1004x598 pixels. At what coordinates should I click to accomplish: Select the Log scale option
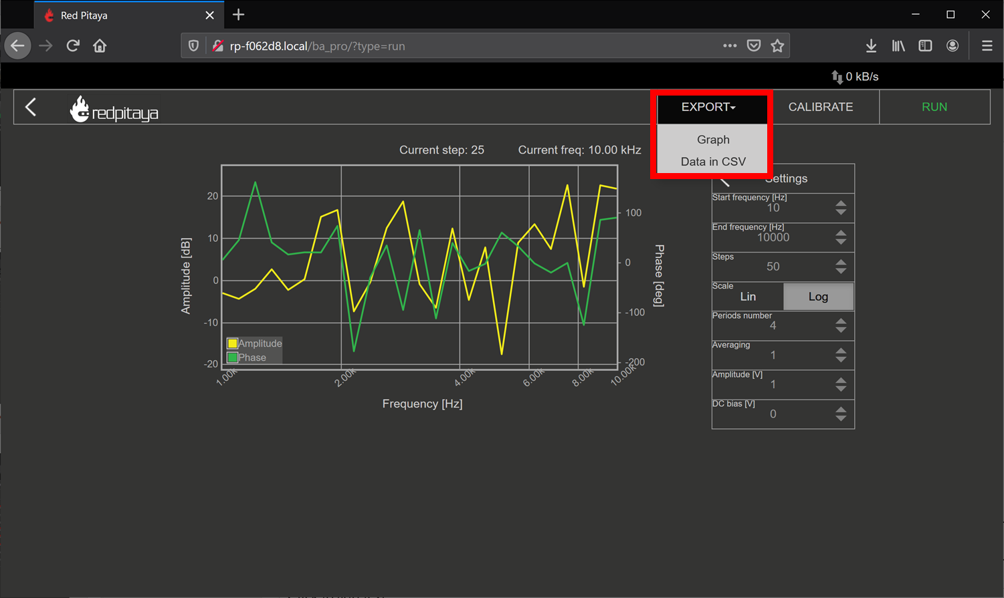point(818,297)
